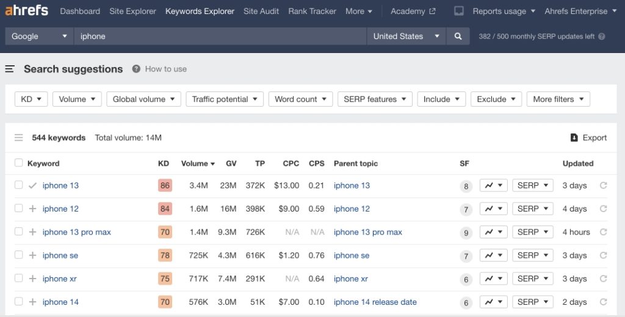Click the monitor icon in top bar
The height and width of the screenshot is (317, 625).
459,11
